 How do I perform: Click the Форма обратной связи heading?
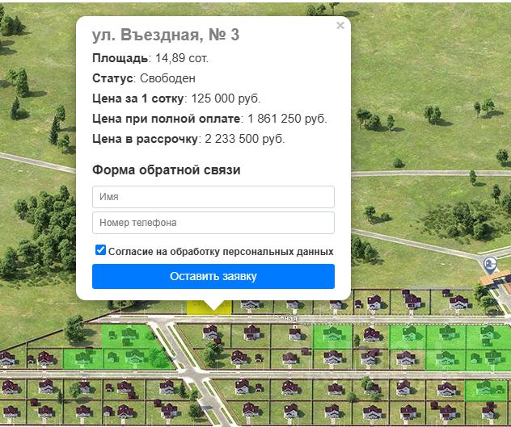click(167, 170)
